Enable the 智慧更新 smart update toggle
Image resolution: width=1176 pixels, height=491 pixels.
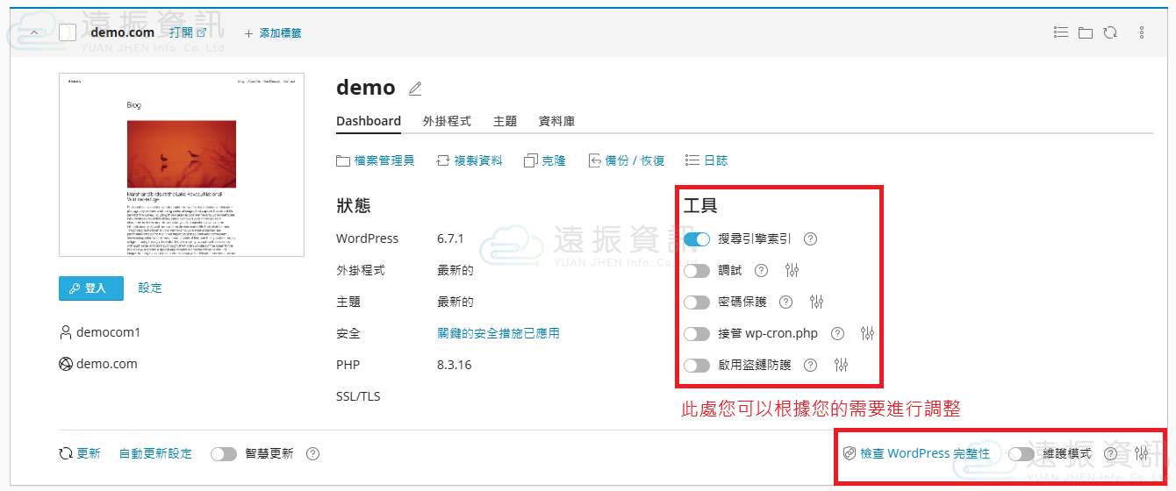[224, 453]
